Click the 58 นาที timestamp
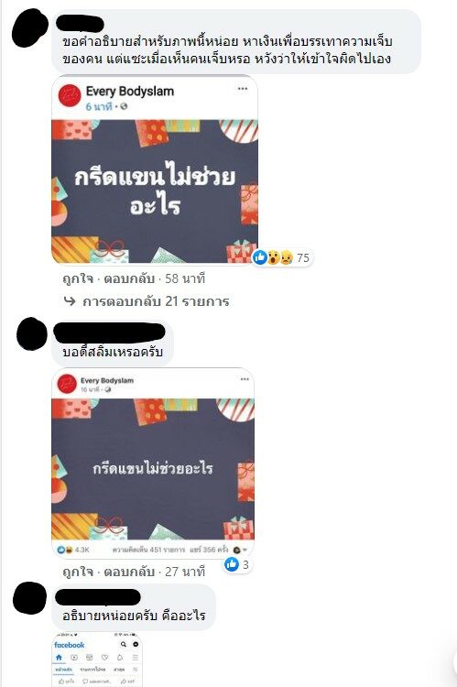The width and height of the screenshot is (457, 687). pyautogui.click(x=185, y=278)
